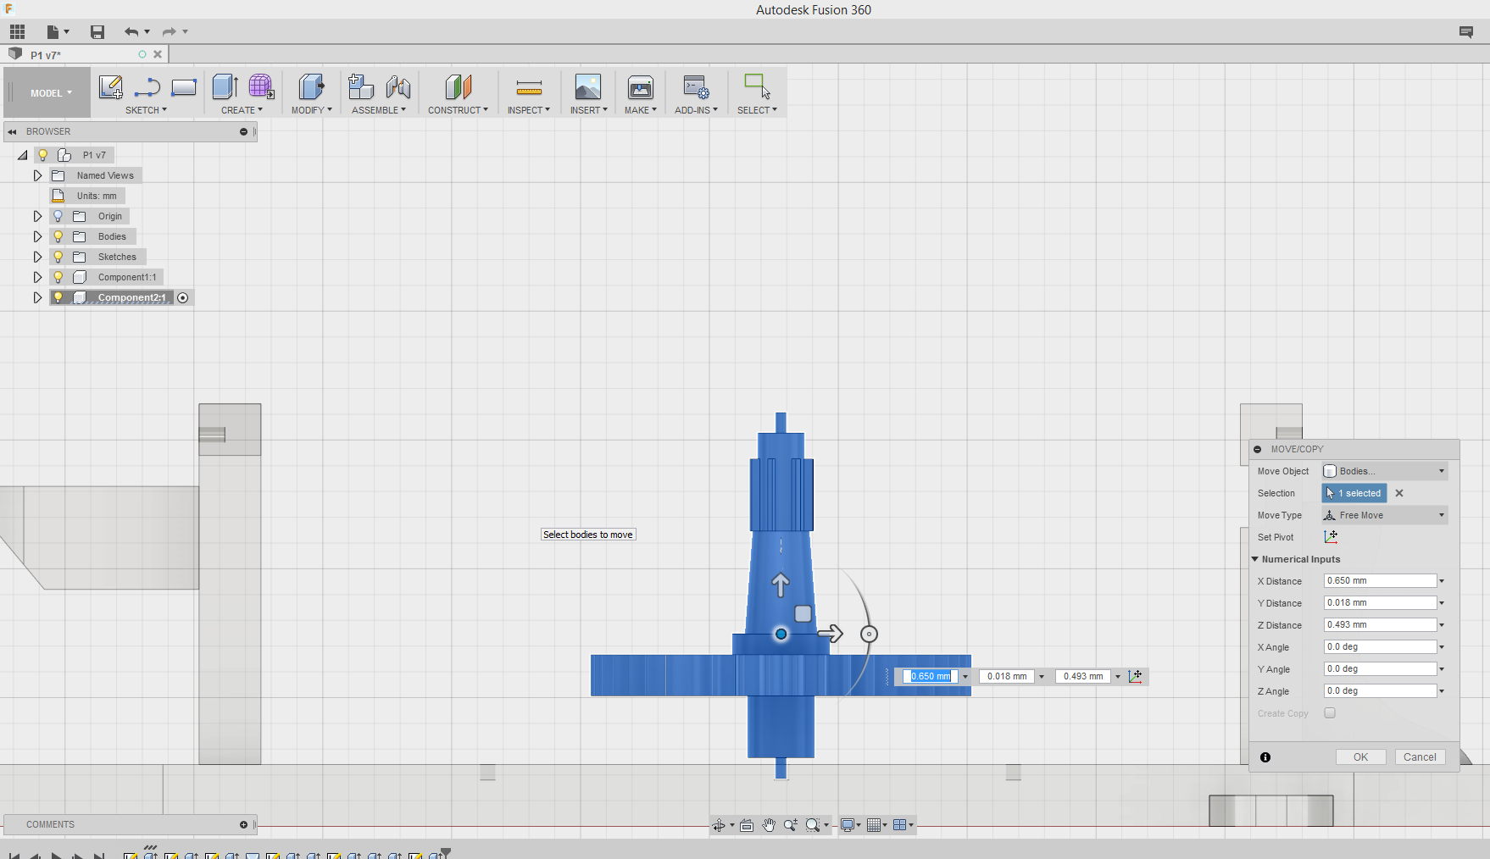
Task: Open the comments speech bubble icon
Action: coord(1466,32)
